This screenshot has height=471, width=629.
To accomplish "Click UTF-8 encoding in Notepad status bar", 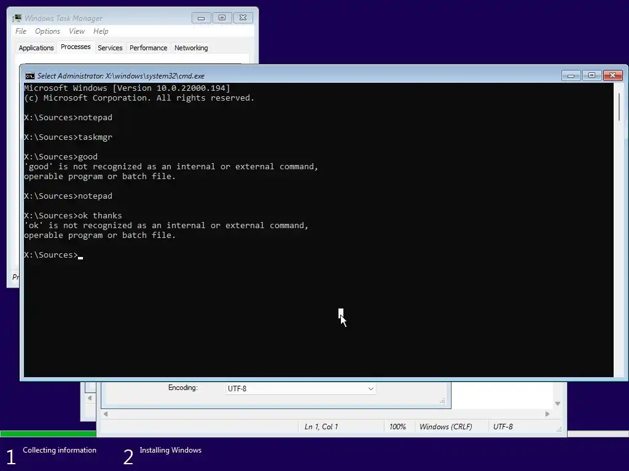I will point(503,427).
